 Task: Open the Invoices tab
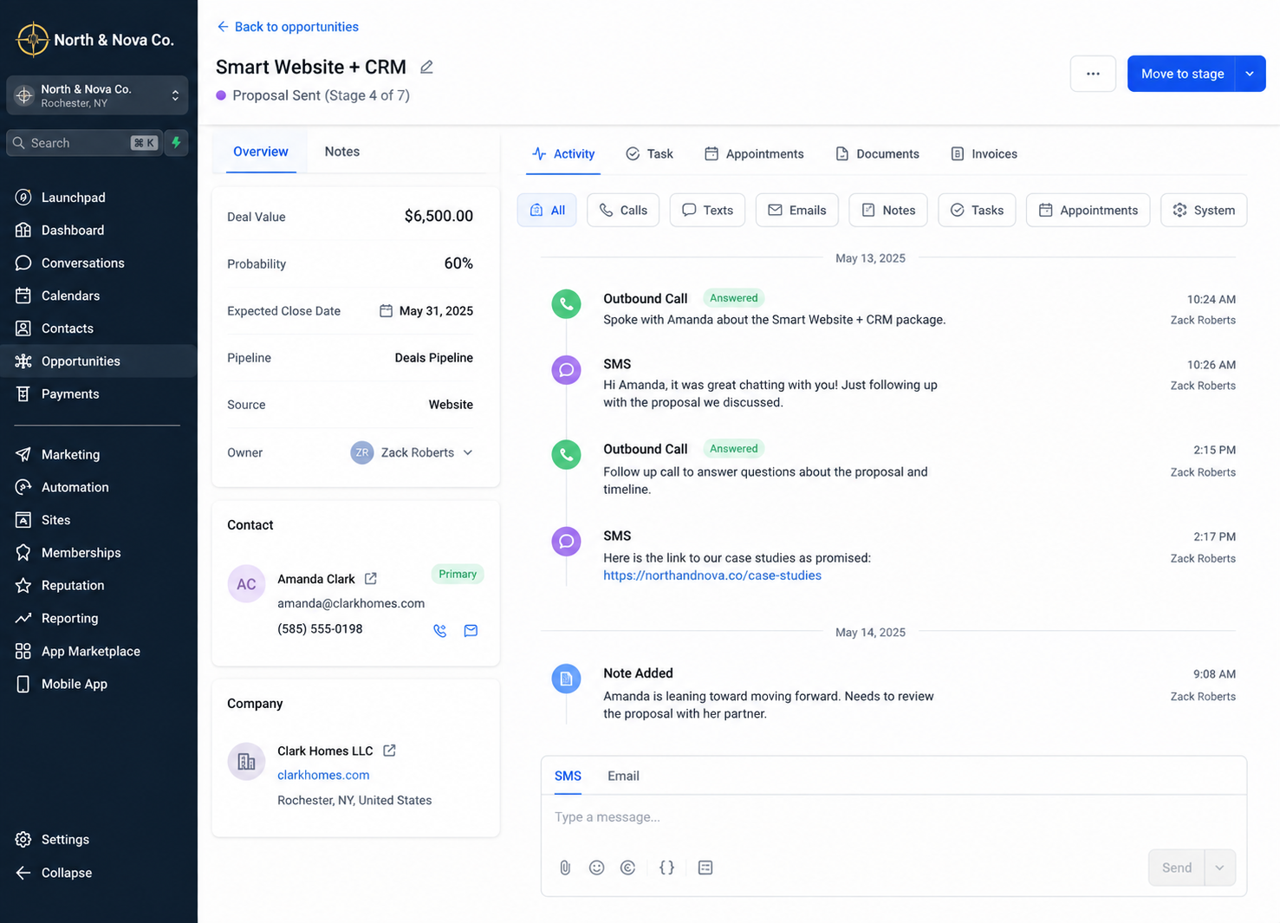pyautogui.click(x=984, y=154)
